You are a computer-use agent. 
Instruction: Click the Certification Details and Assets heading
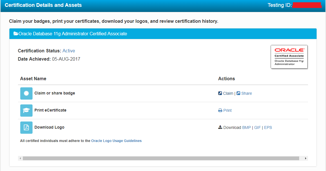click(x=43, y=5)
